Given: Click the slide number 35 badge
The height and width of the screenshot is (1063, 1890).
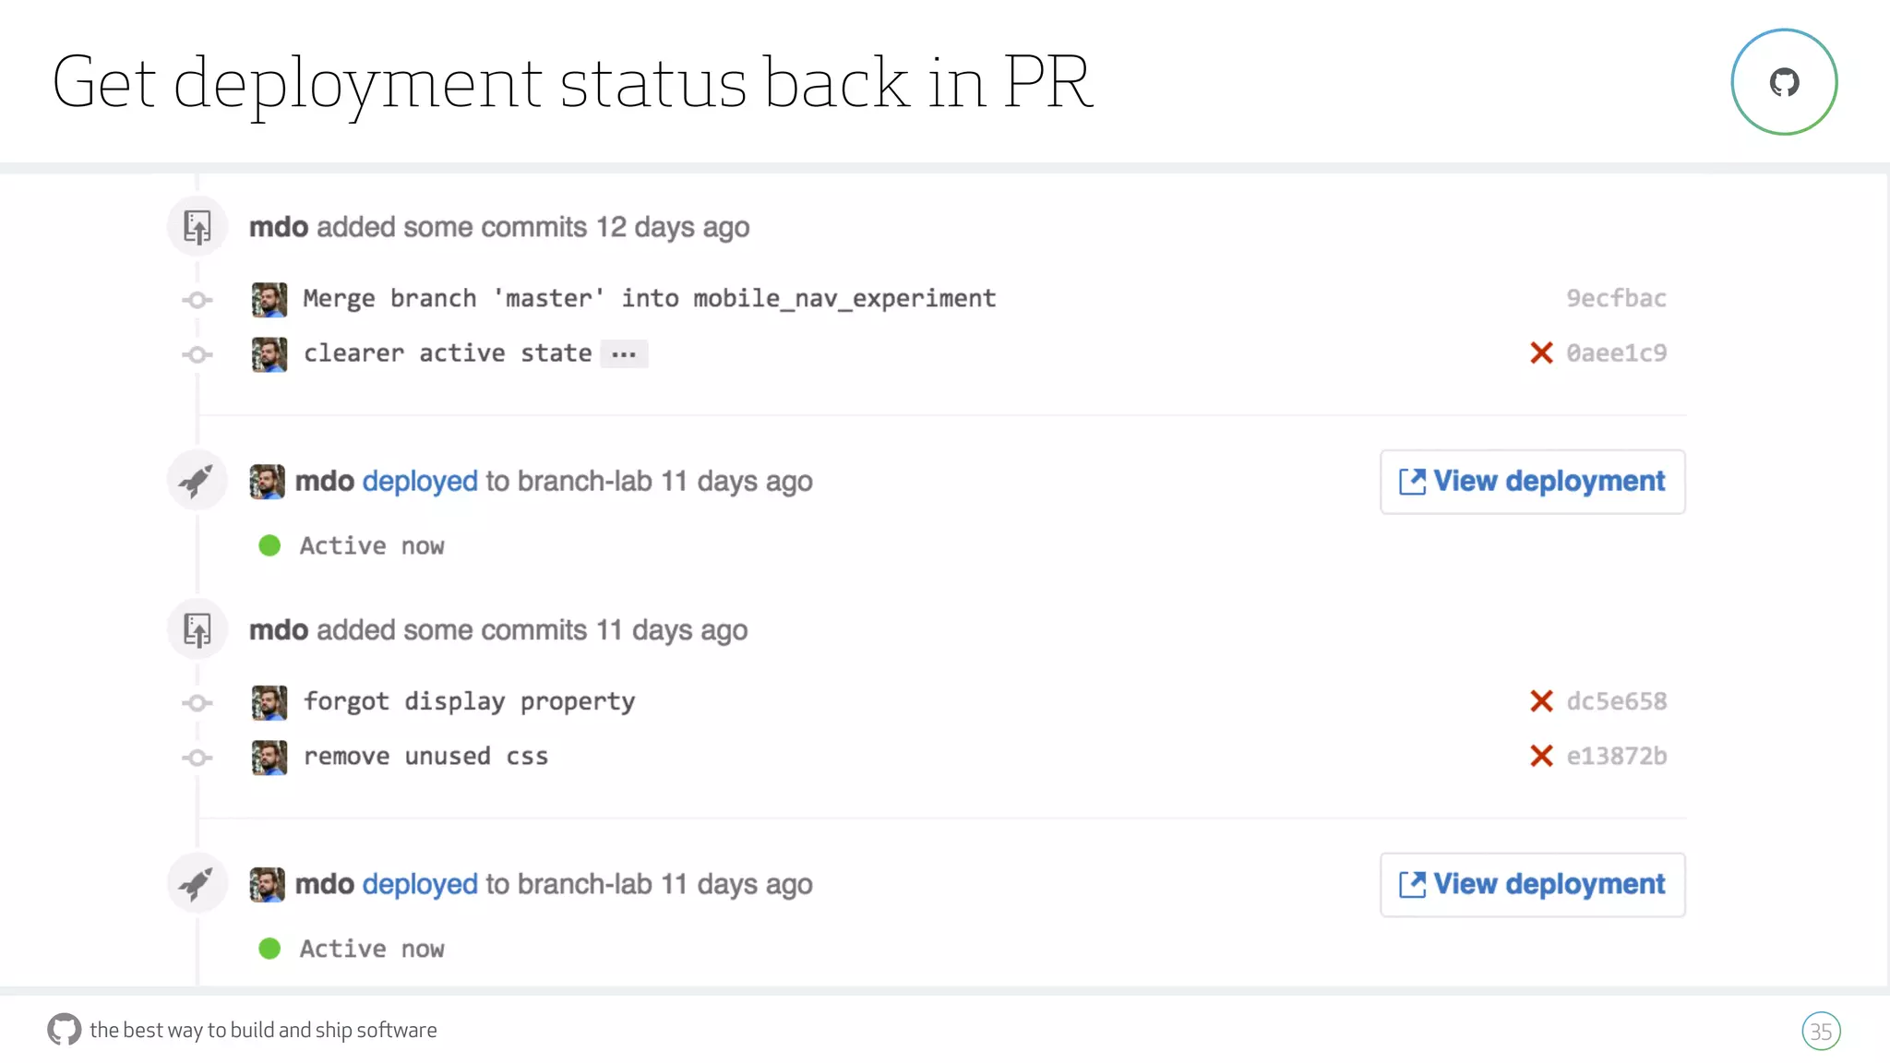Looking at the screenshot, I should 1821,1032.
